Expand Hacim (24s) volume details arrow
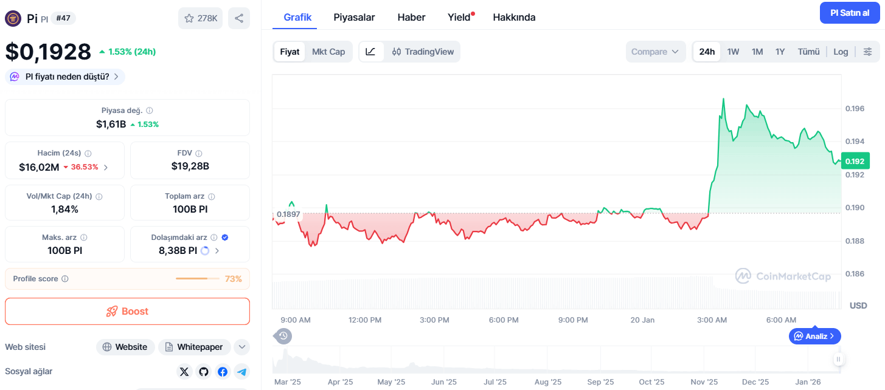The height and width of the screenshot is (390, 885). (x=106, y=167)
